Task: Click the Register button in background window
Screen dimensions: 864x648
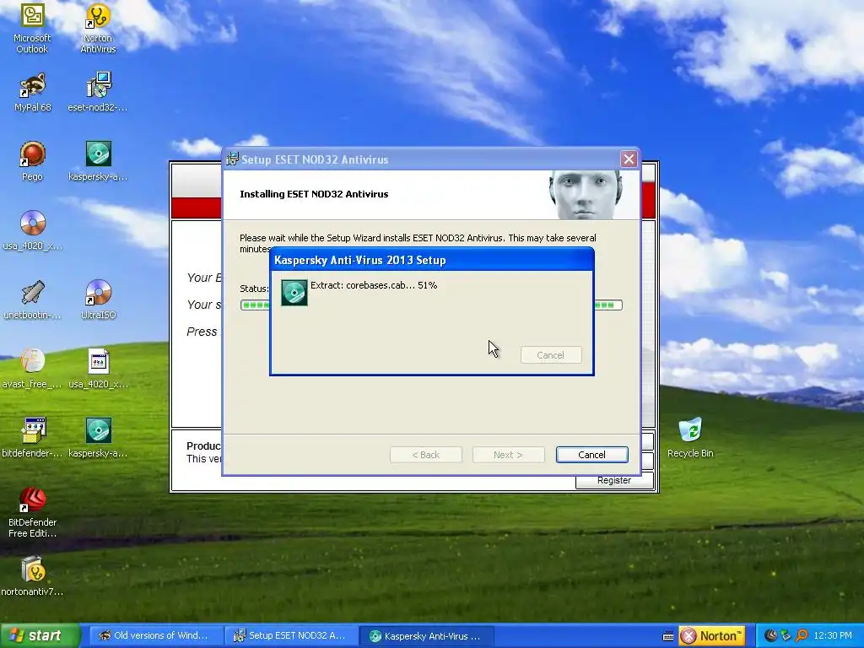Action: click(x=614, y=480)
